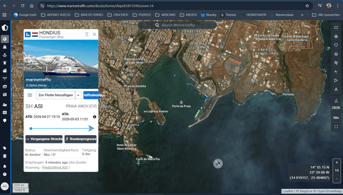Image resolution: width=343 pixels, height=195 pixels.
Task: Open the HONDIUS card hamburger menu
Action: click(30, 95)
